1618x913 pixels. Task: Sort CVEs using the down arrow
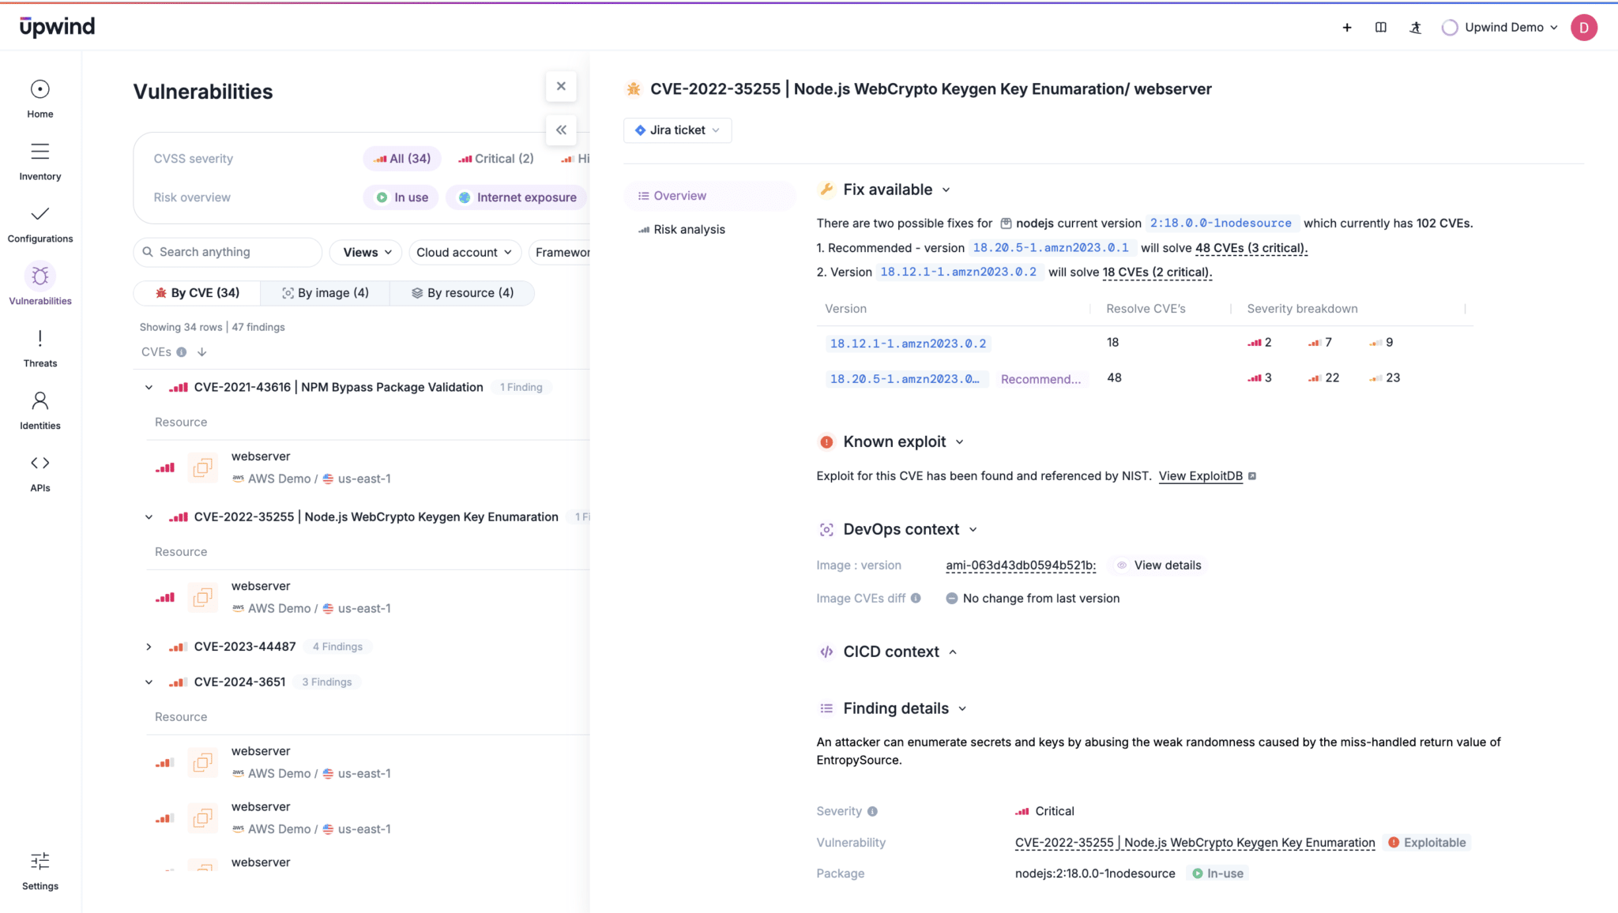click(x=202, y=352)
